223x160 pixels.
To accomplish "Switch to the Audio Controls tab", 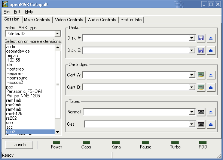I will click(102, 20).
